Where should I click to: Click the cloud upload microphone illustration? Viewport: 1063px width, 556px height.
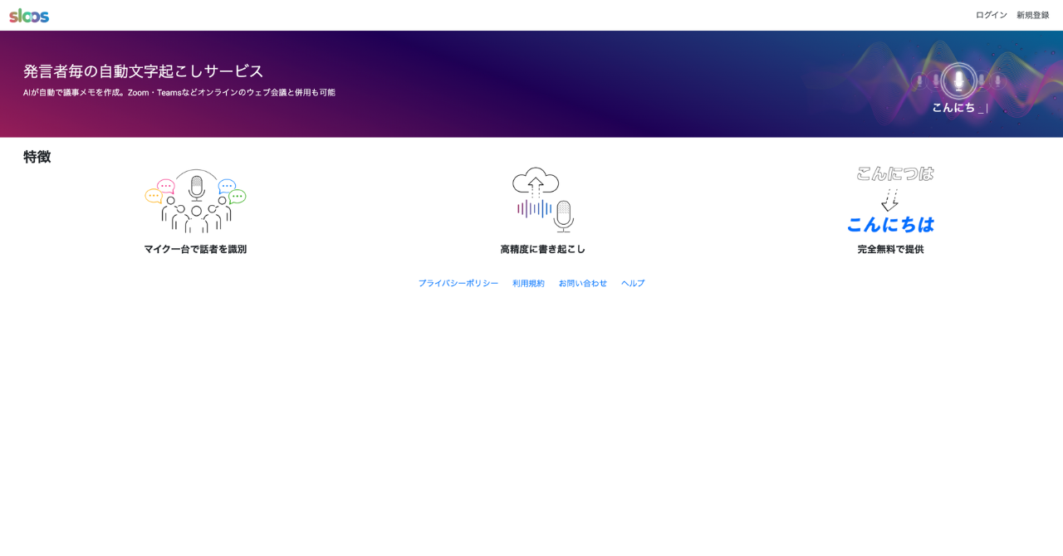tap(543, 199)
